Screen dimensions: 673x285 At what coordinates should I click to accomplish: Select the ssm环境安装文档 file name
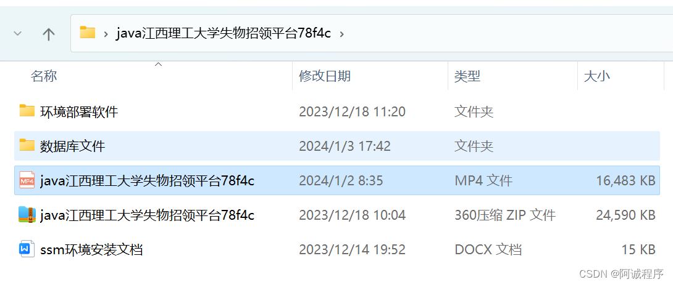pos(91,249)
